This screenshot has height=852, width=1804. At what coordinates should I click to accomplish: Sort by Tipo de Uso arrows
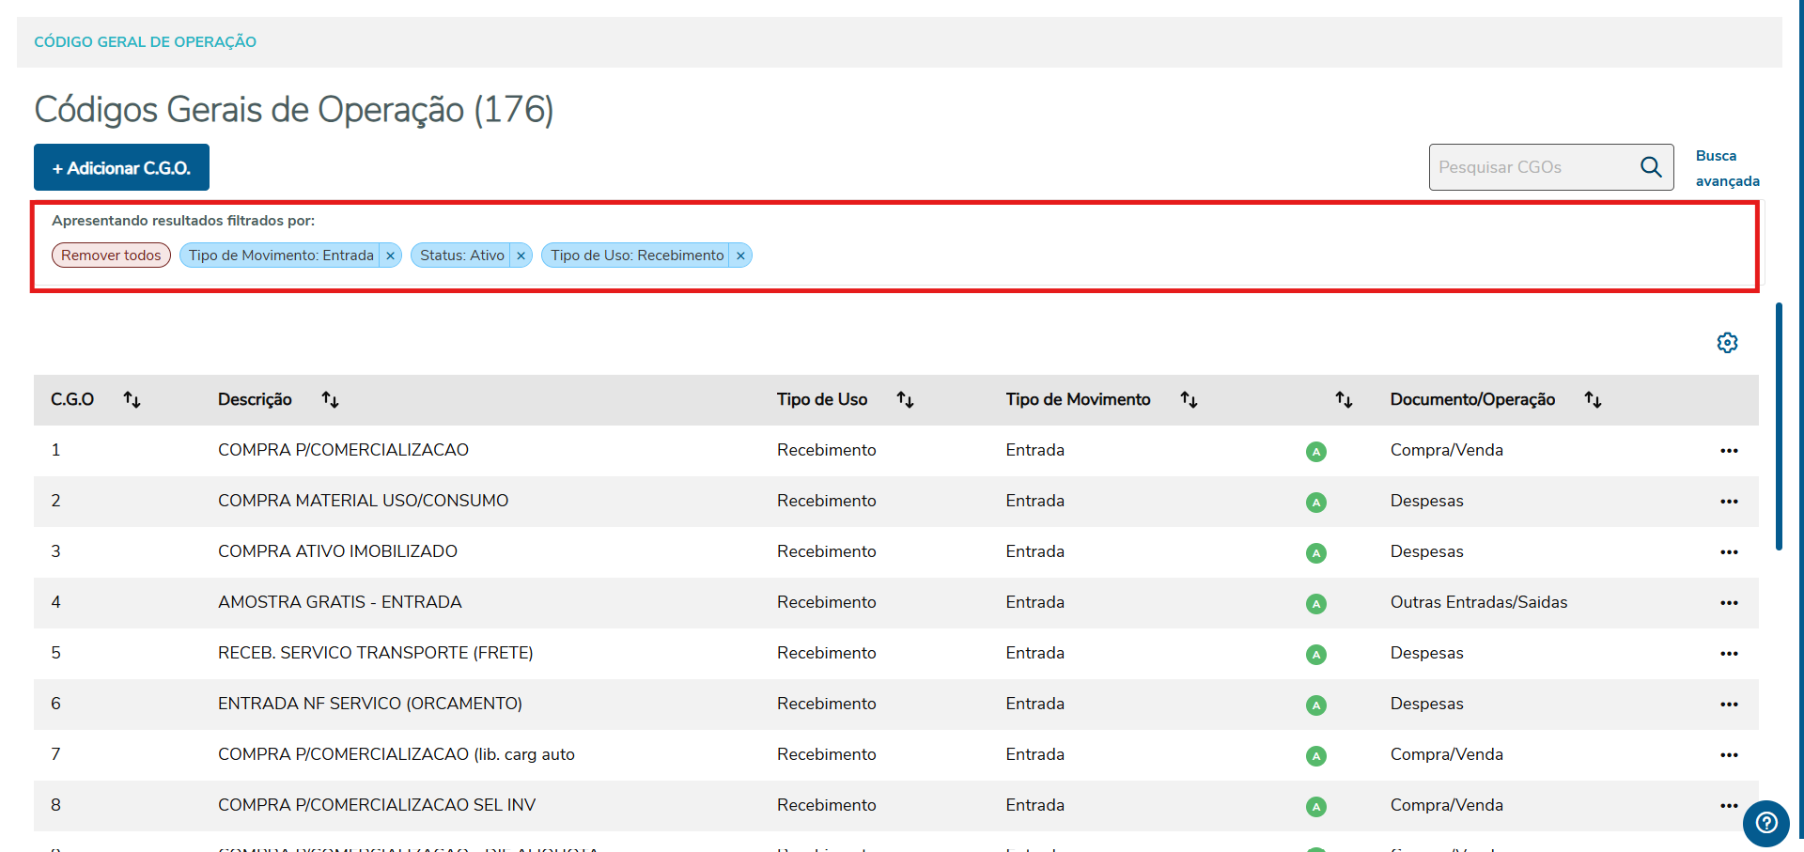(x=905, y=400)
